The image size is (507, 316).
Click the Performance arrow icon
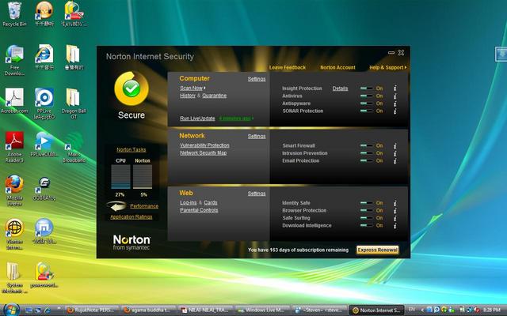pyautogui.click(x=117, y=205)
